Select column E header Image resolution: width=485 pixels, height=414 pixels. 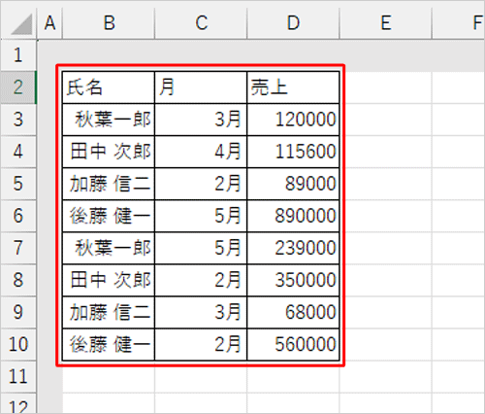[385, 23]
